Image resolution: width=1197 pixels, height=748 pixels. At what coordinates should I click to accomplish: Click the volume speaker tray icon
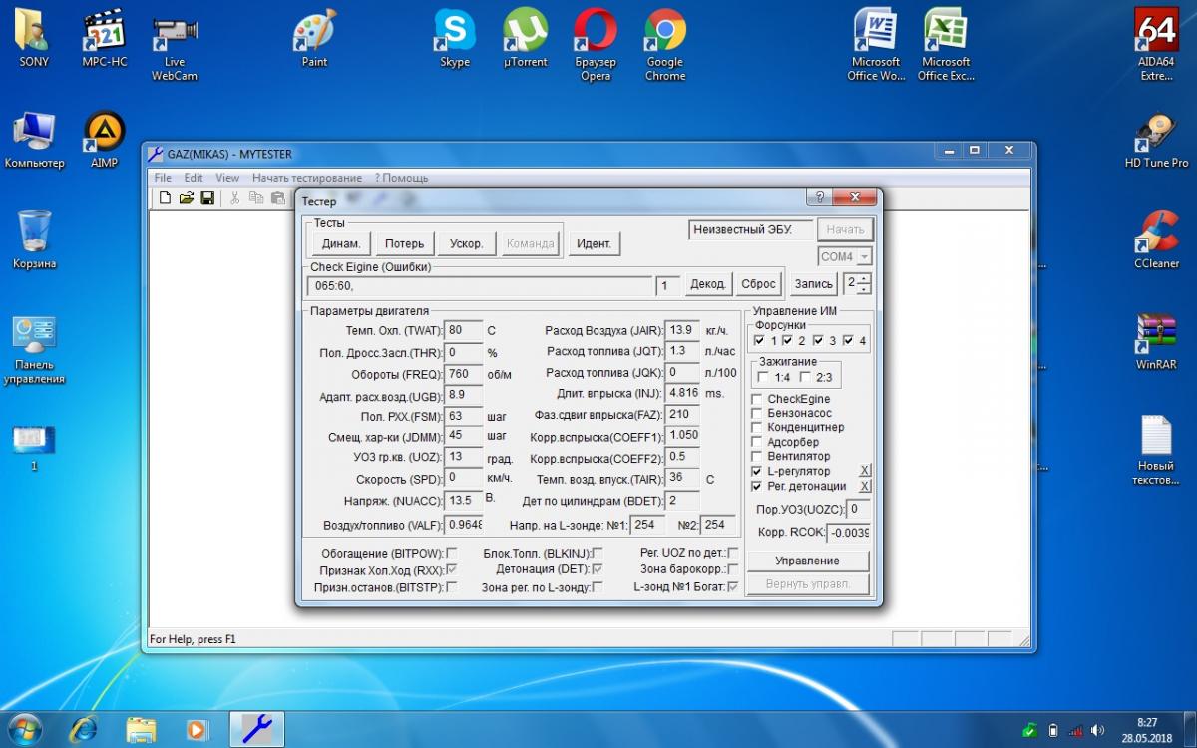(x=1098, y=730)
